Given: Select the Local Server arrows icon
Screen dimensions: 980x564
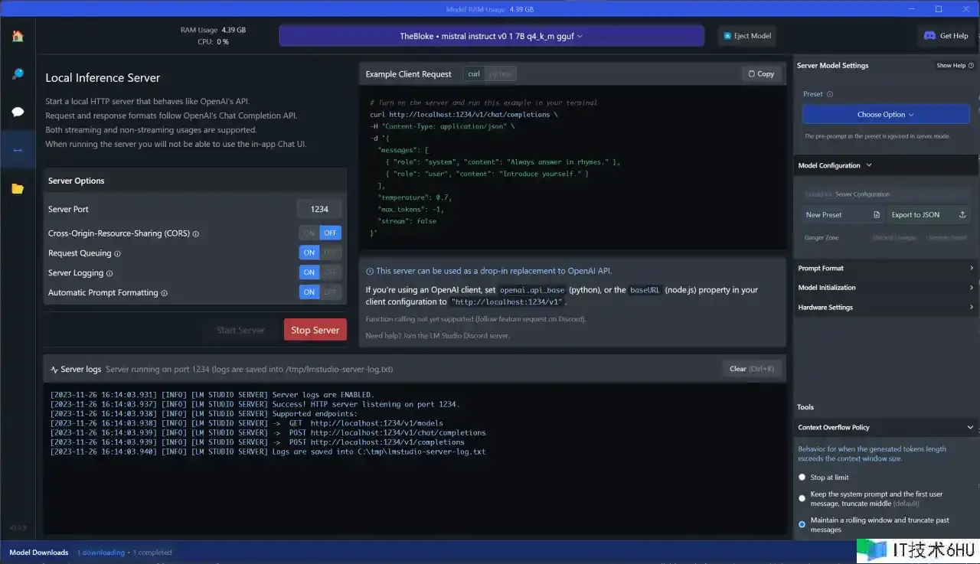Looking at the screenshot, I should 18,150.
